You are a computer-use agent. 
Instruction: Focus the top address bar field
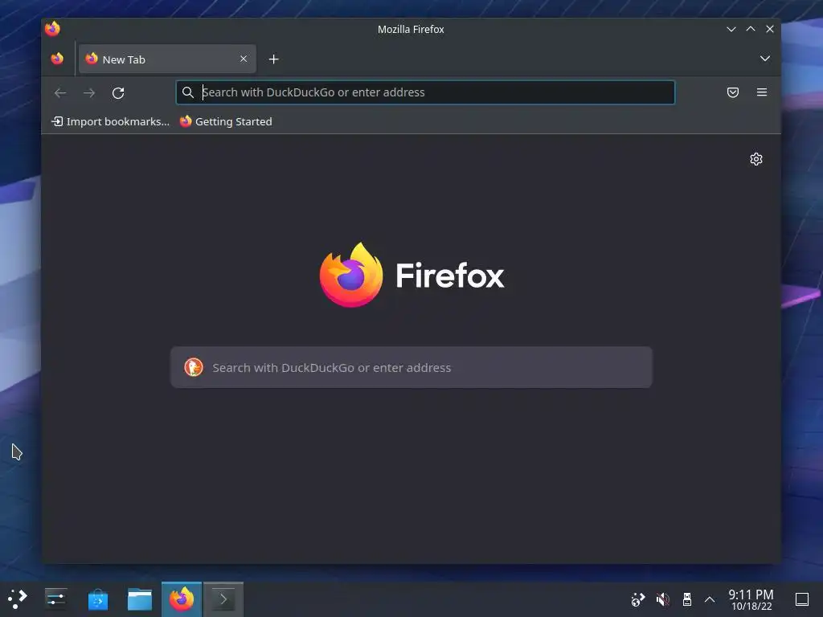click(x=425, y=92)
